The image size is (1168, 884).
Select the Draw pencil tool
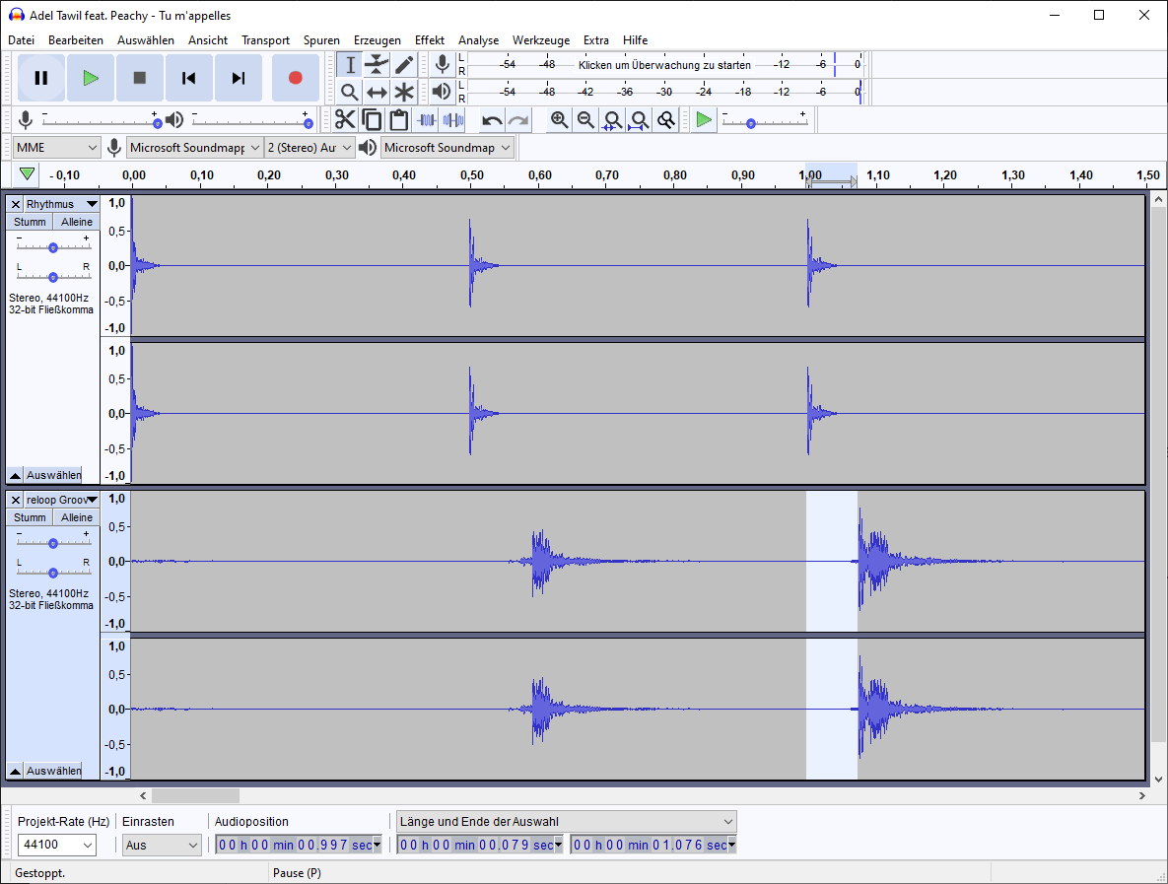click(x=404, y=65)
